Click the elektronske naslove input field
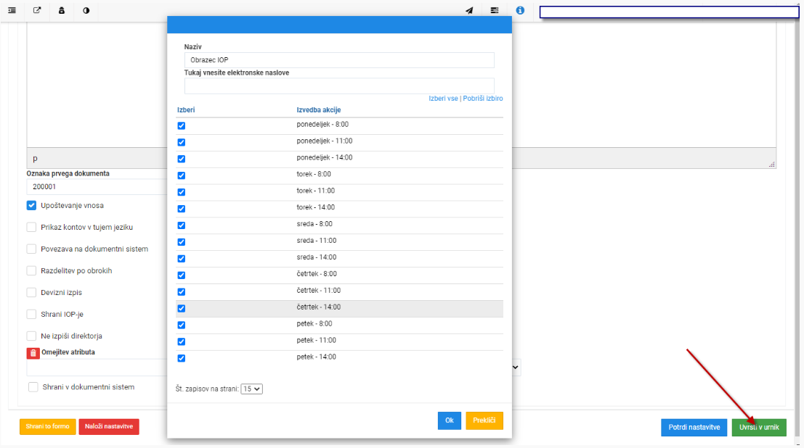Screen dimensions: 804x448 pyautogui.click(x=339, y=86)
